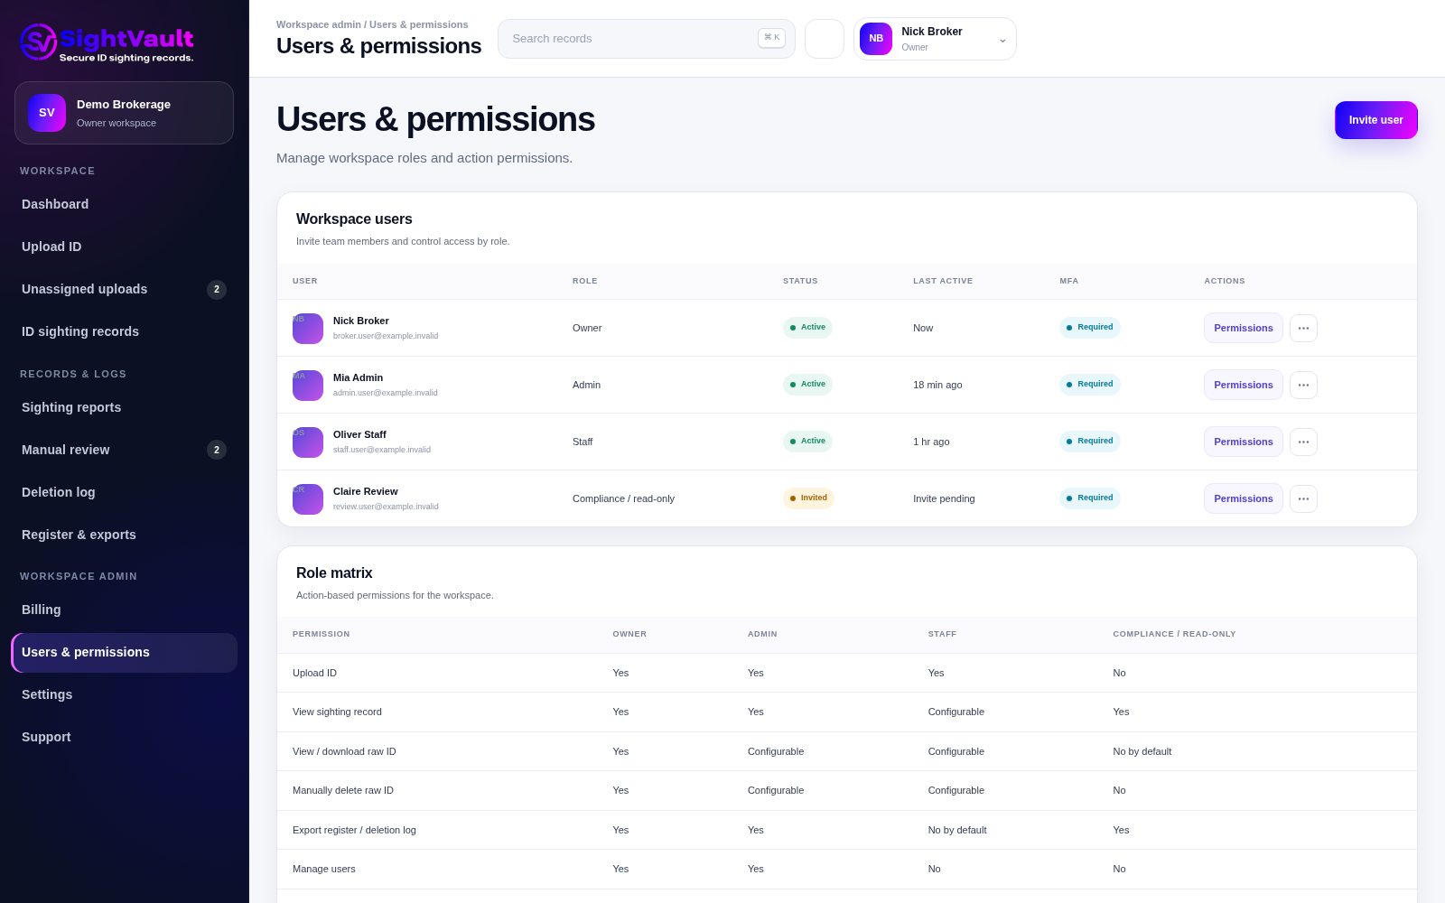Click 'Manage users' permission row label
The width and height of the screenshot is (1445, 903).
pyautogui.click(x=324, y=869)
